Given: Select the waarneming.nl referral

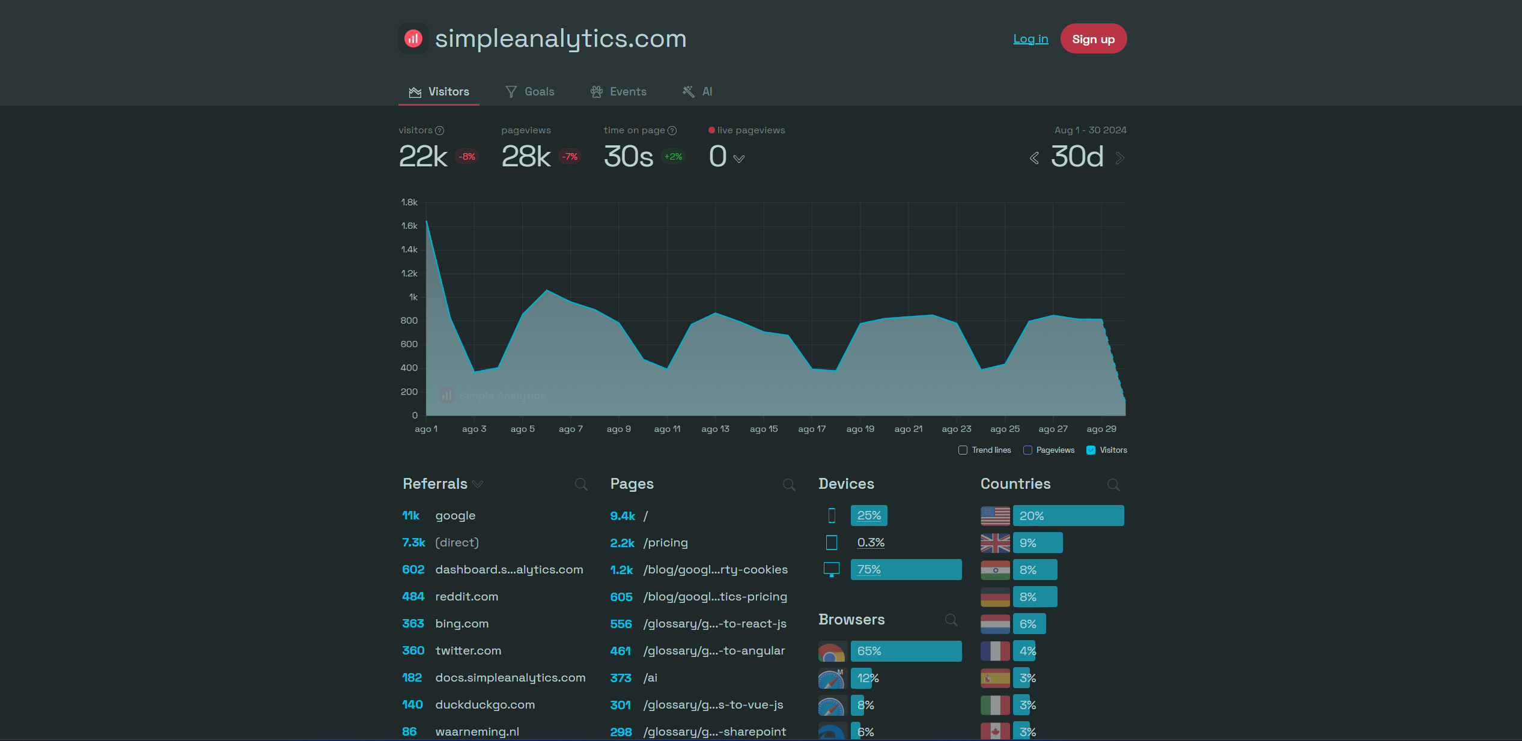Looking at the screenshot, I should click(495, 731).
